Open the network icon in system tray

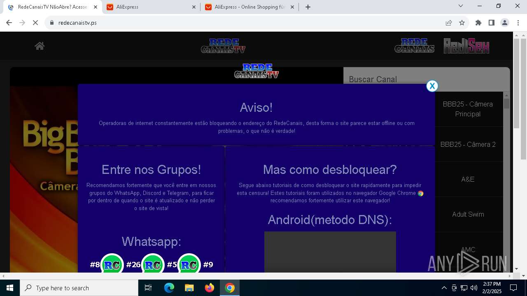point(464,288)
